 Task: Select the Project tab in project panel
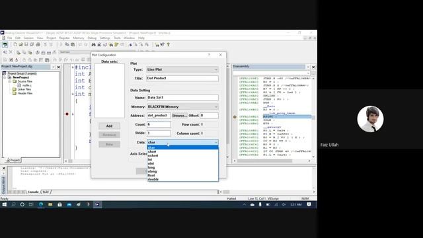13,160
